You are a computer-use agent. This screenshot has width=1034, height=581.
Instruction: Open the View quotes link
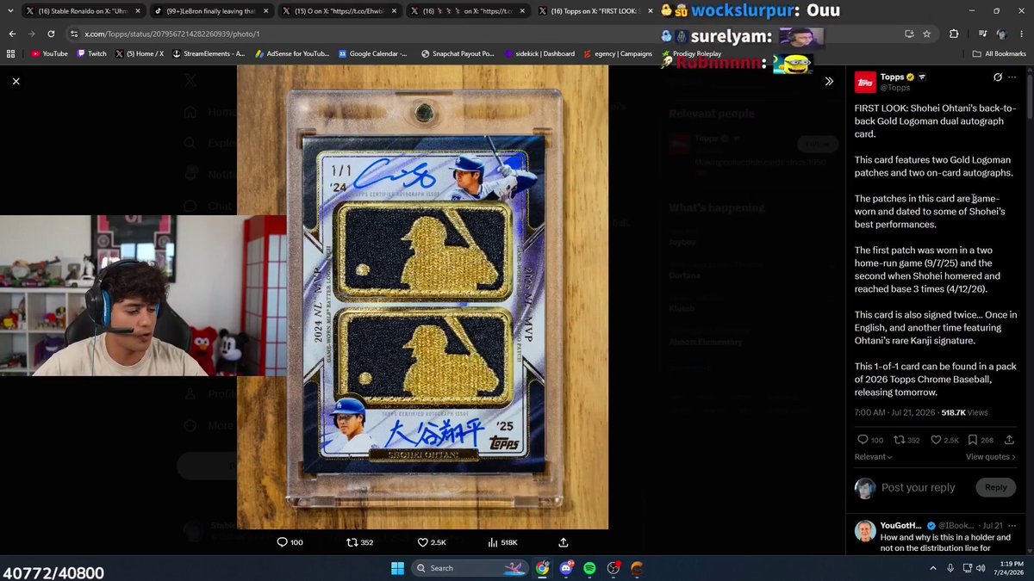pyautogui.click(x=990, y=457)
